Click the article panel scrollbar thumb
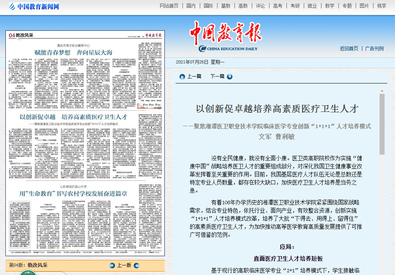The height and width of the screenshot is (275, 395). 382,124
